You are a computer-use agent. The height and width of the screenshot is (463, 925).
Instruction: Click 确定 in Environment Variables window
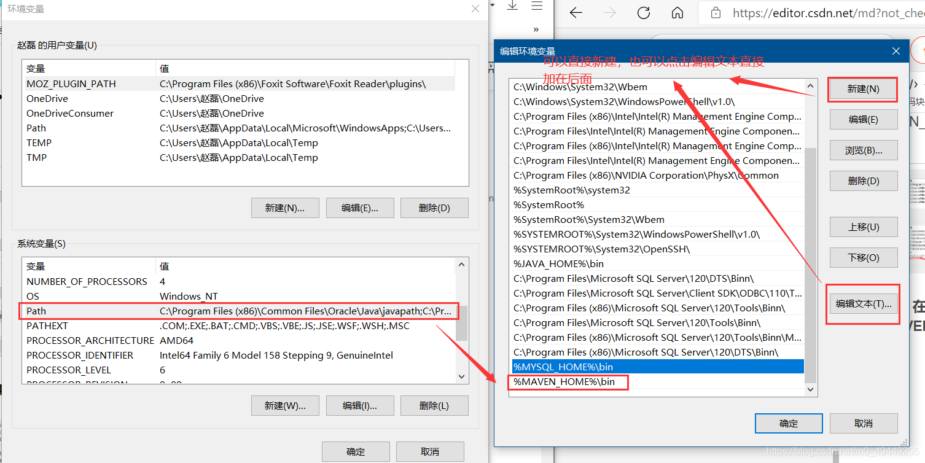tap(356, 452)
